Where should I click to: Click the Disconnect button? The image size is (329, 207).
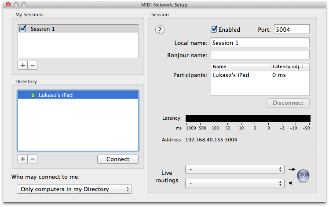pyautogui.click(x=288, y=103)
